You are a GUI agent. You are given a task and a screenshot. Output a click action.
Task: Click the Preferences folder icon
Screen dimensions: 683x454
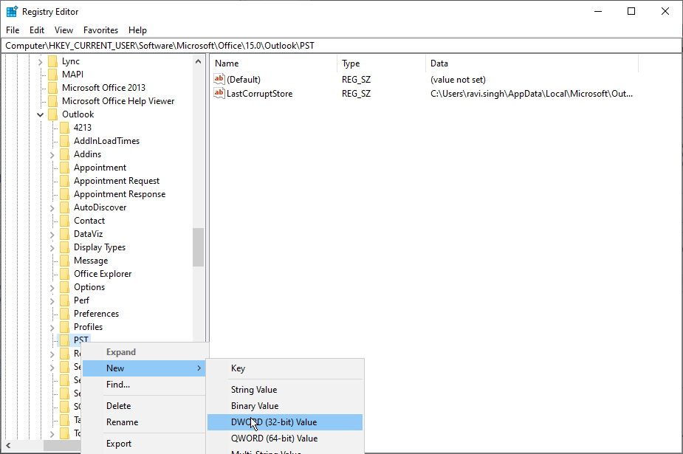coord(64,314)
